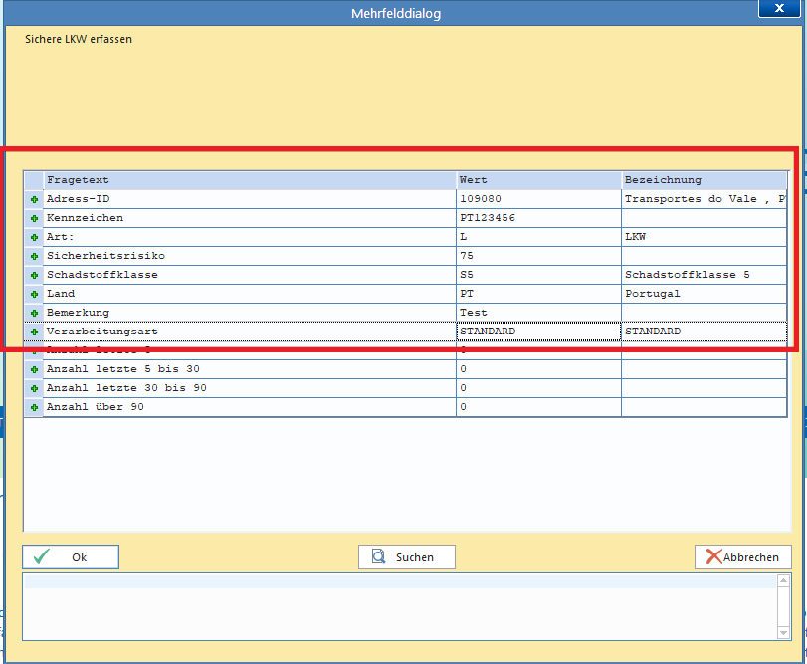
Task: Select the 0 value for Anzahl letzte 30 bis 90
Action: (539, 388)
